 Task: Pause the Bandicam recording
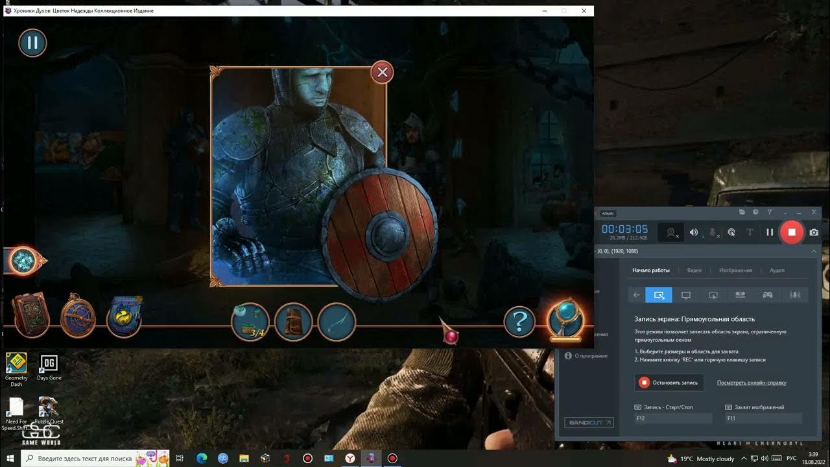(770, 232)
